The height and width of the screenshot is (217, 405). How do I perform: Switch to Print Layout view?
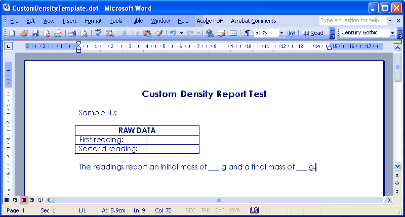24,200
